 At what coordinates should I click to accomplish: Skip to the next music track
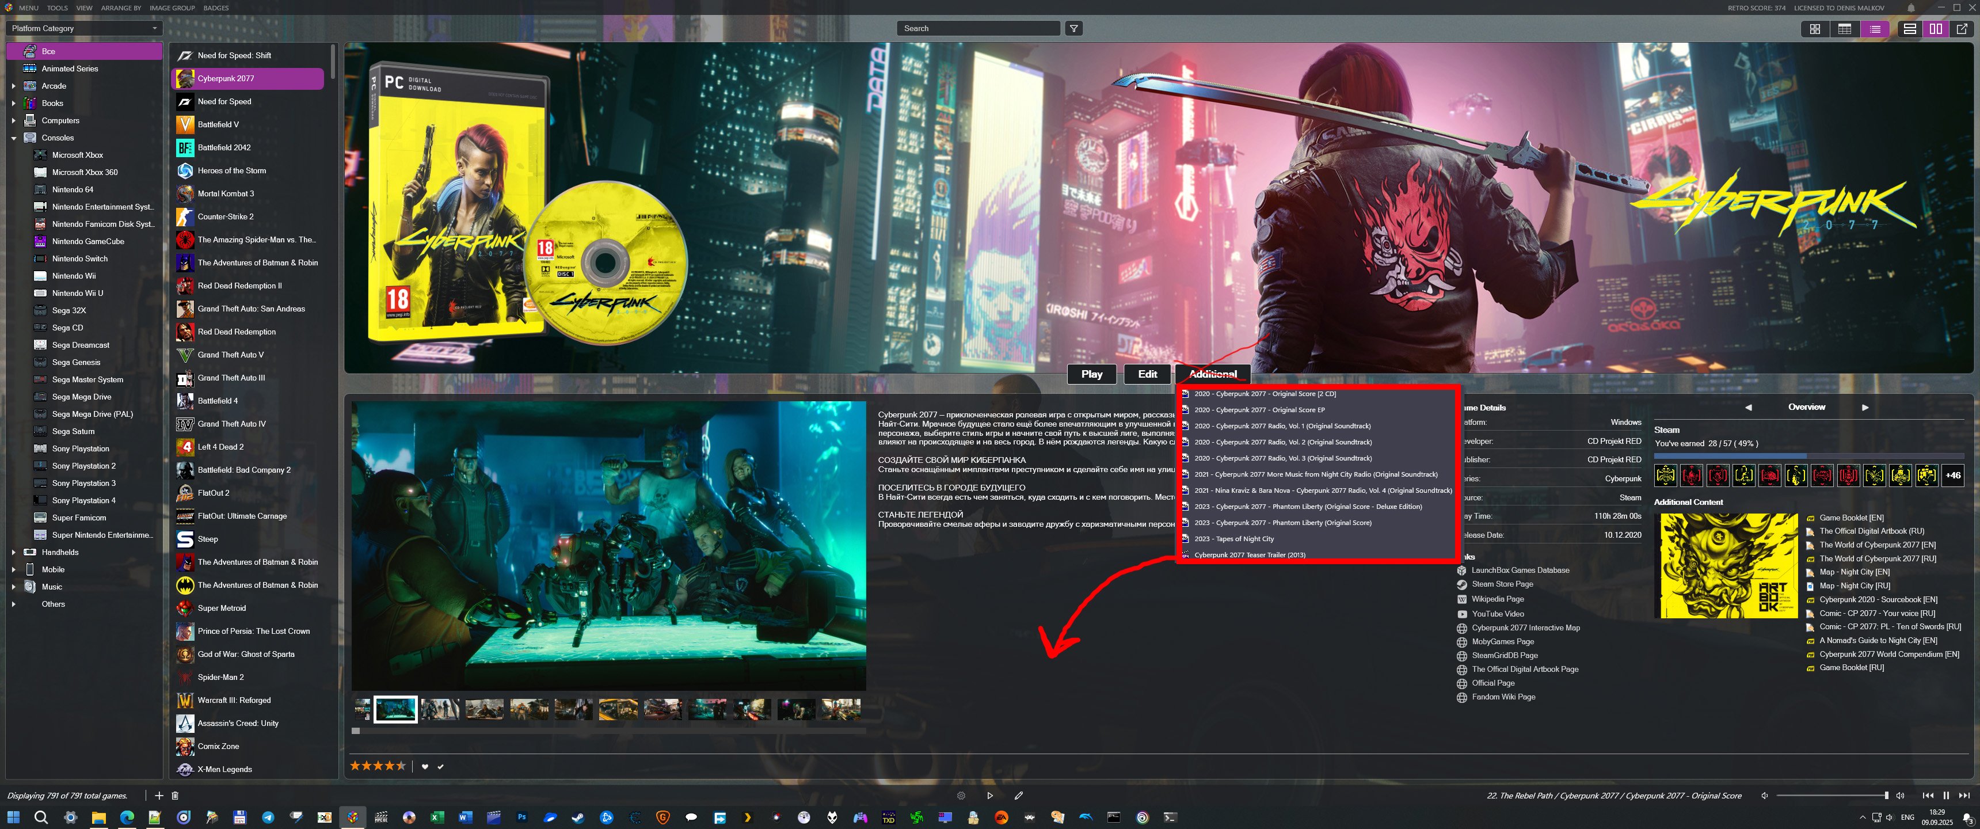(x=1964, y=795)
